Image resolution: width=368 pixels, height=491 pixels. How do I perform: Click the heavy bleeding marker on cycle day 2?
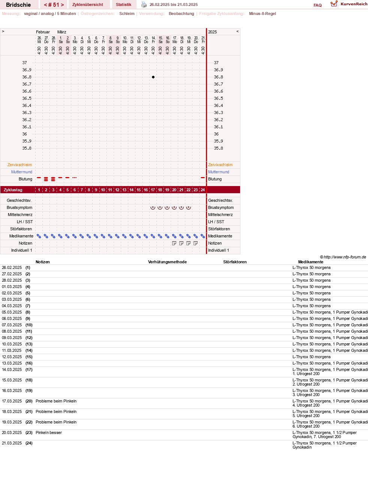tap(46, 179)
